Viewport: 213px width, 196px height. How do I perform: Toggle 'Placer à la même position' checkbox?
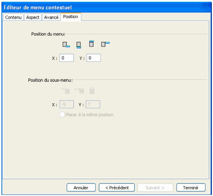[62, 114]
